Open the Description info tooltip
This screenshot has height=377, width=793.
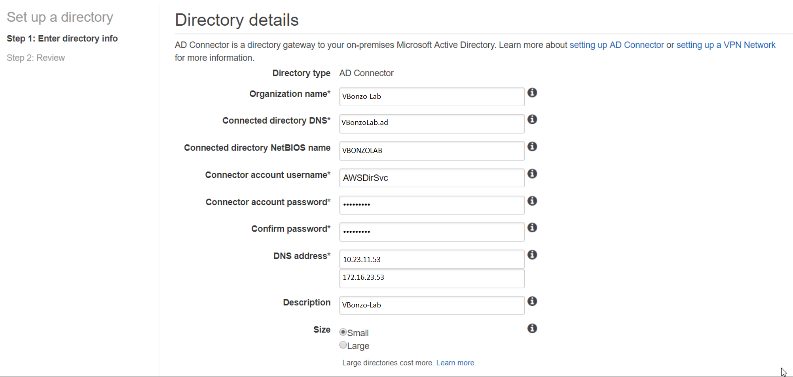[532, 301]
